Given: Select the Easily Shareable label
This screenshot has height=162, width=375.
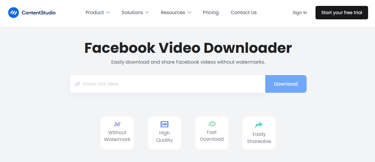Looking at the screenshot, I should [x=259, y=138].
